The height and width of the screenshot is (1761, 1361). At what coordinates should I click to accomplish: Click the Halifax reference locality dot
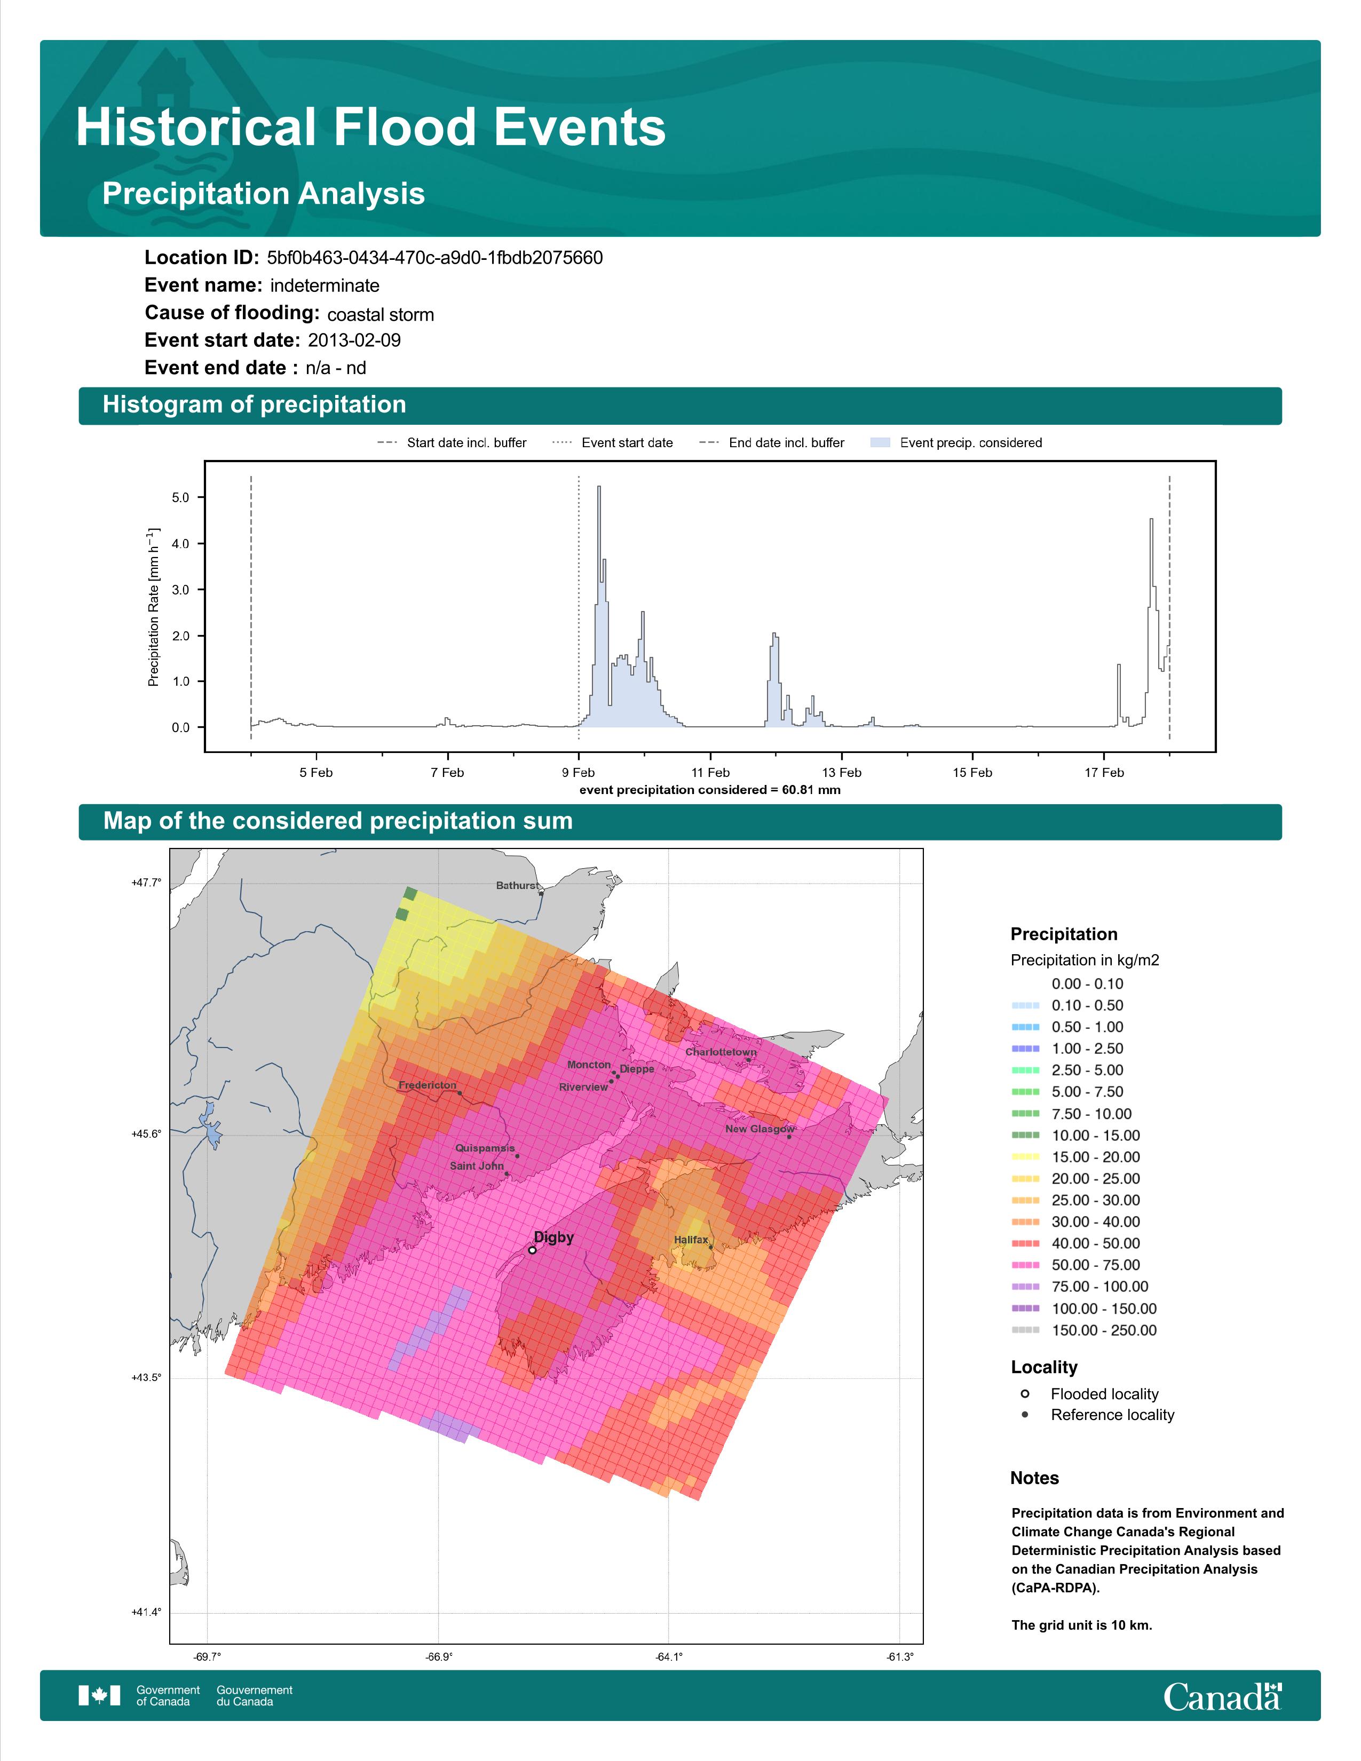click(710, 1247)
